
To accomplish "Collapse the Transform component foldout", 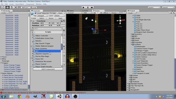I will pos(31,21).
